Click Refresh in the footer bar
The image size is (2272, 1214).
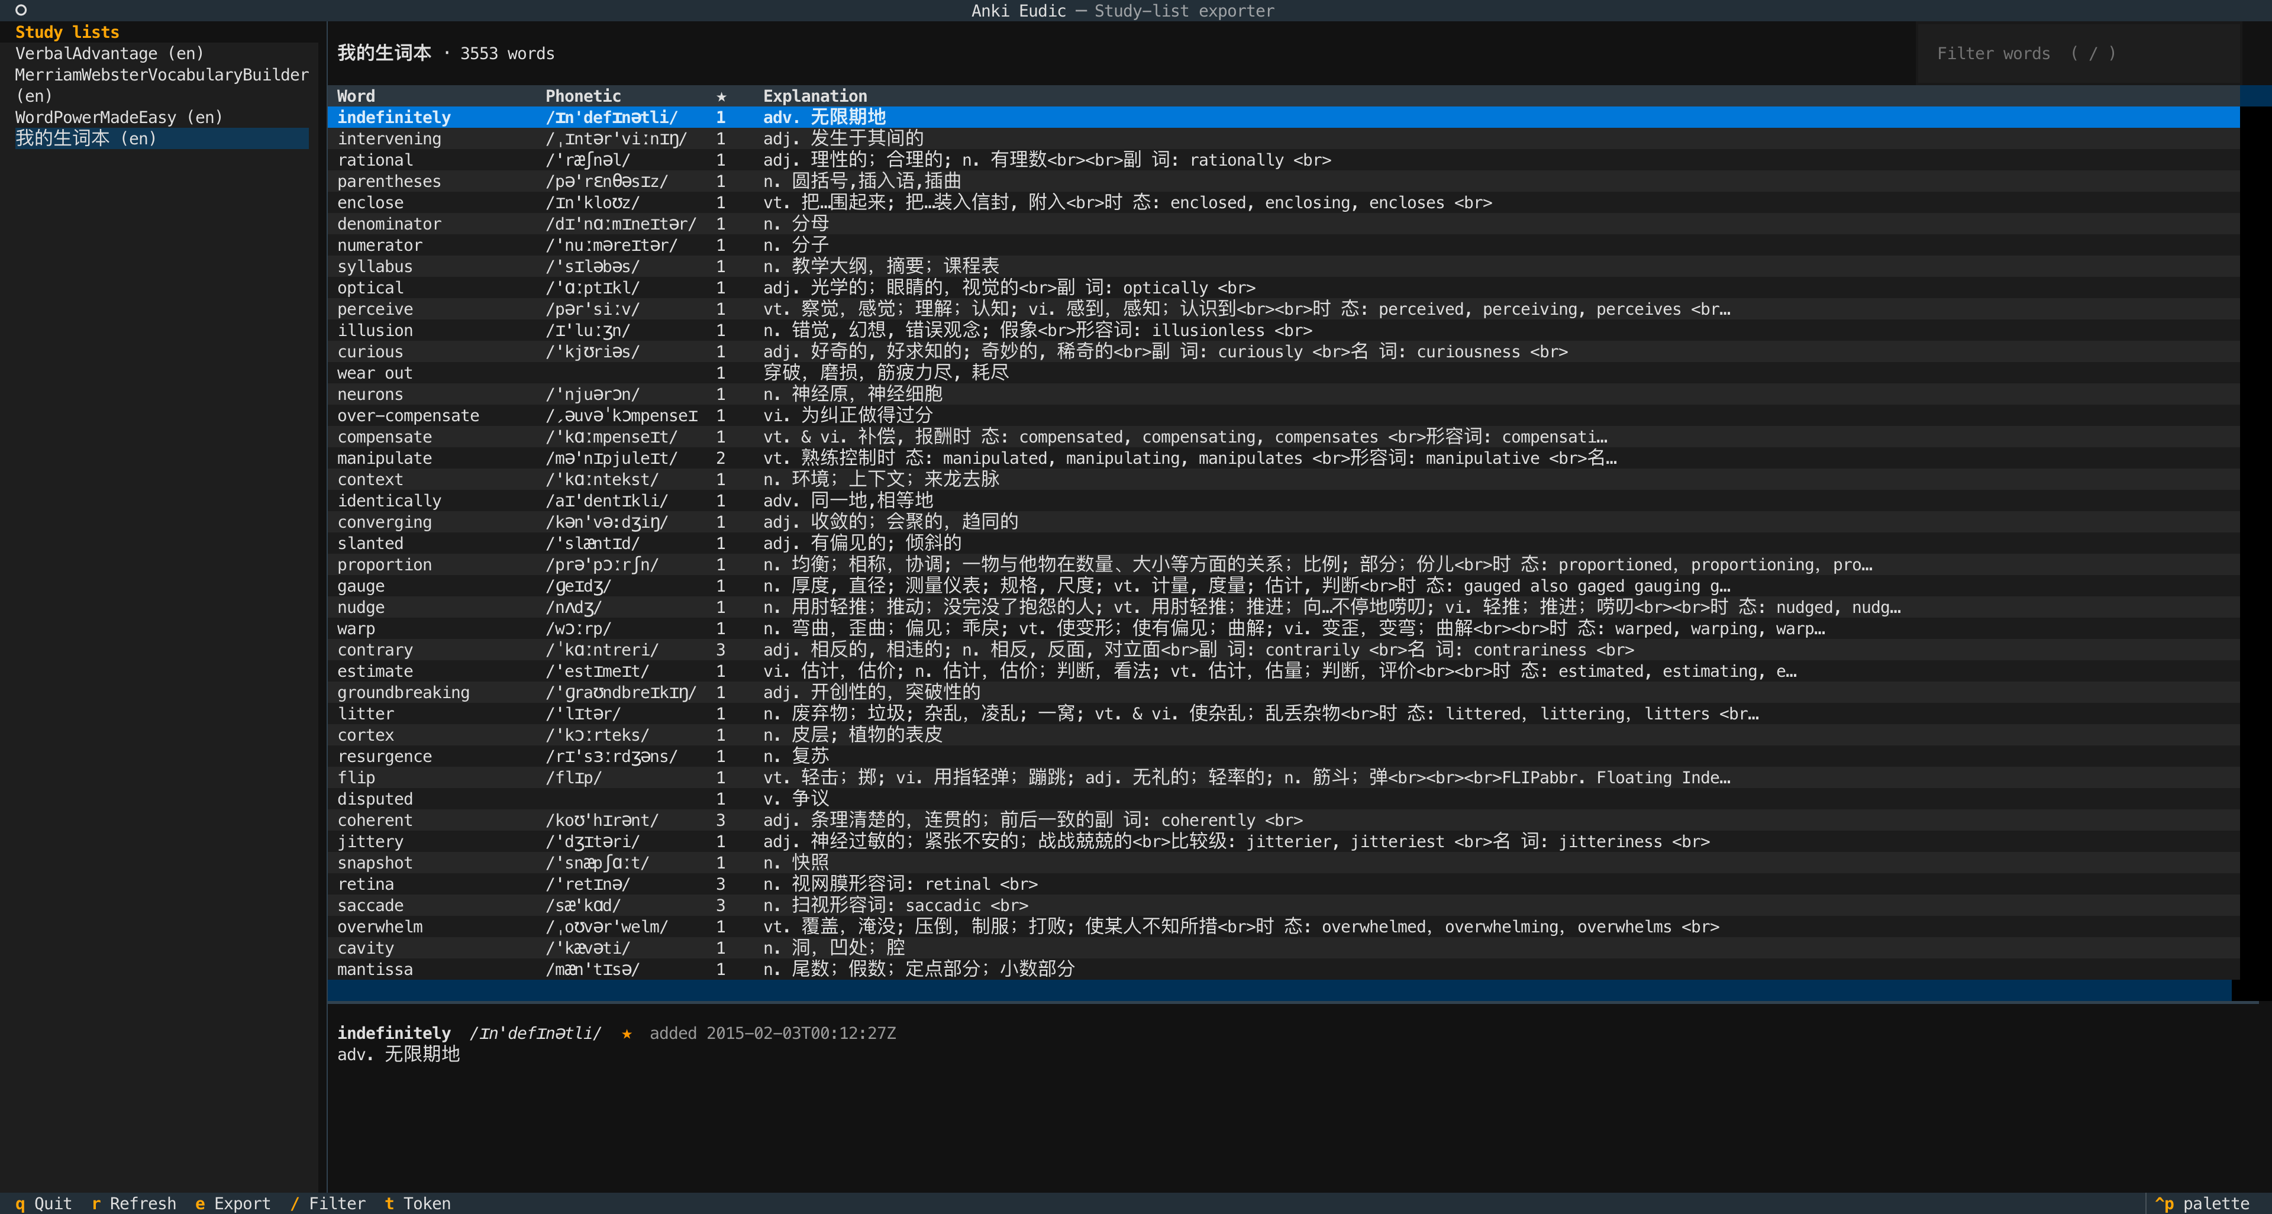pyautogui.click(x=134, y=1203)
